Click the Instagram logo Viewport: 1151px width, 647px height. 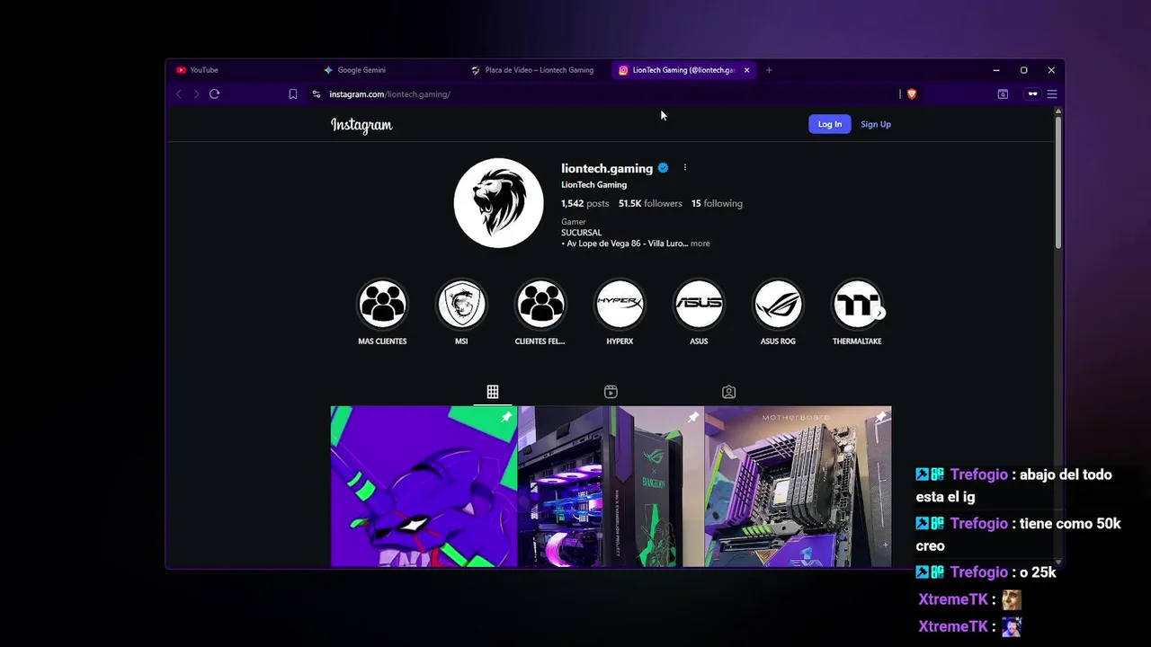coord(361,125)
